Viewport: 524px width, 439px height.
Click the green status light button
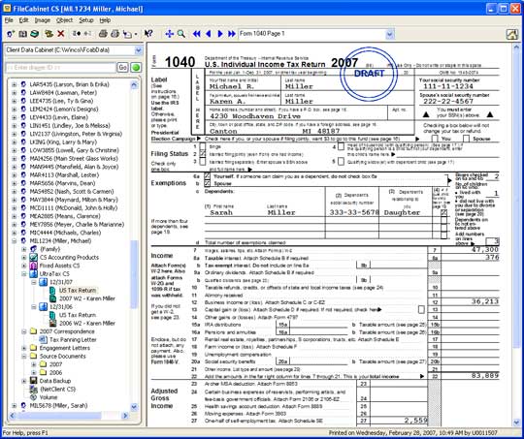point(136,68)
